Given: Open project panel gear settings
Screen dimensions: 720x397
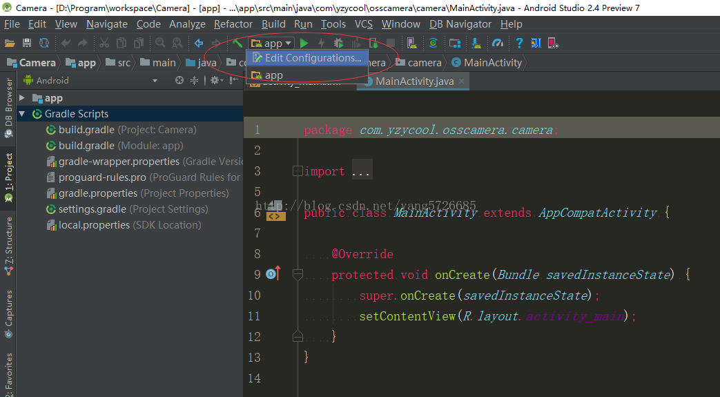Looking at the screenshot, I should click(216, 80).
